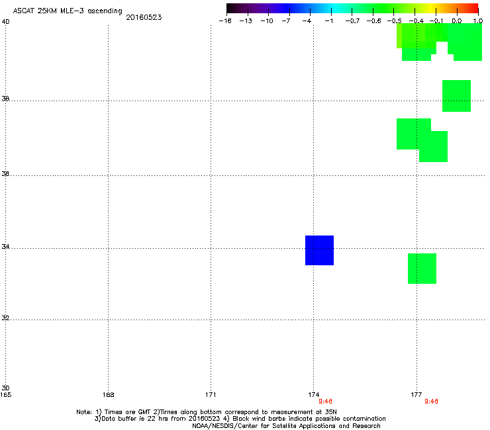
Task: Click the latitude label 34
Action: [5, 247]
